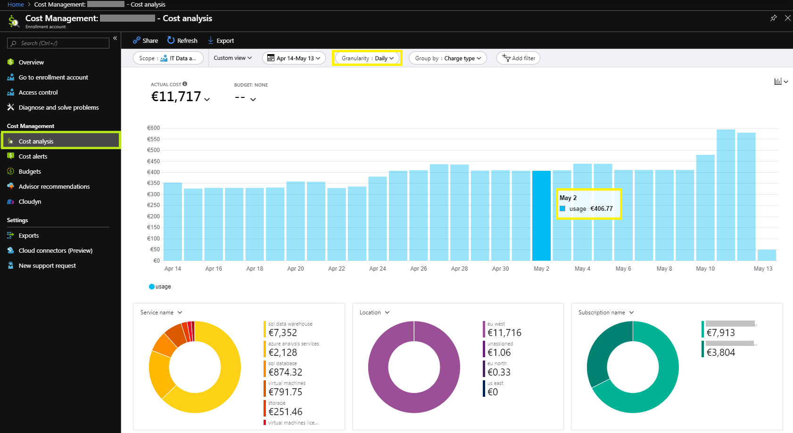The width and height of the screenshot is (793, 433).
Task: Focus the sidebar search field
Action: coord(58,43)
